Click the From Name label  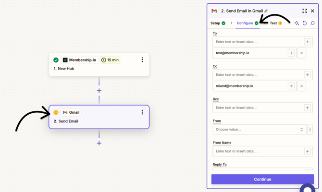pyautogui.click(x=222, y=143)
